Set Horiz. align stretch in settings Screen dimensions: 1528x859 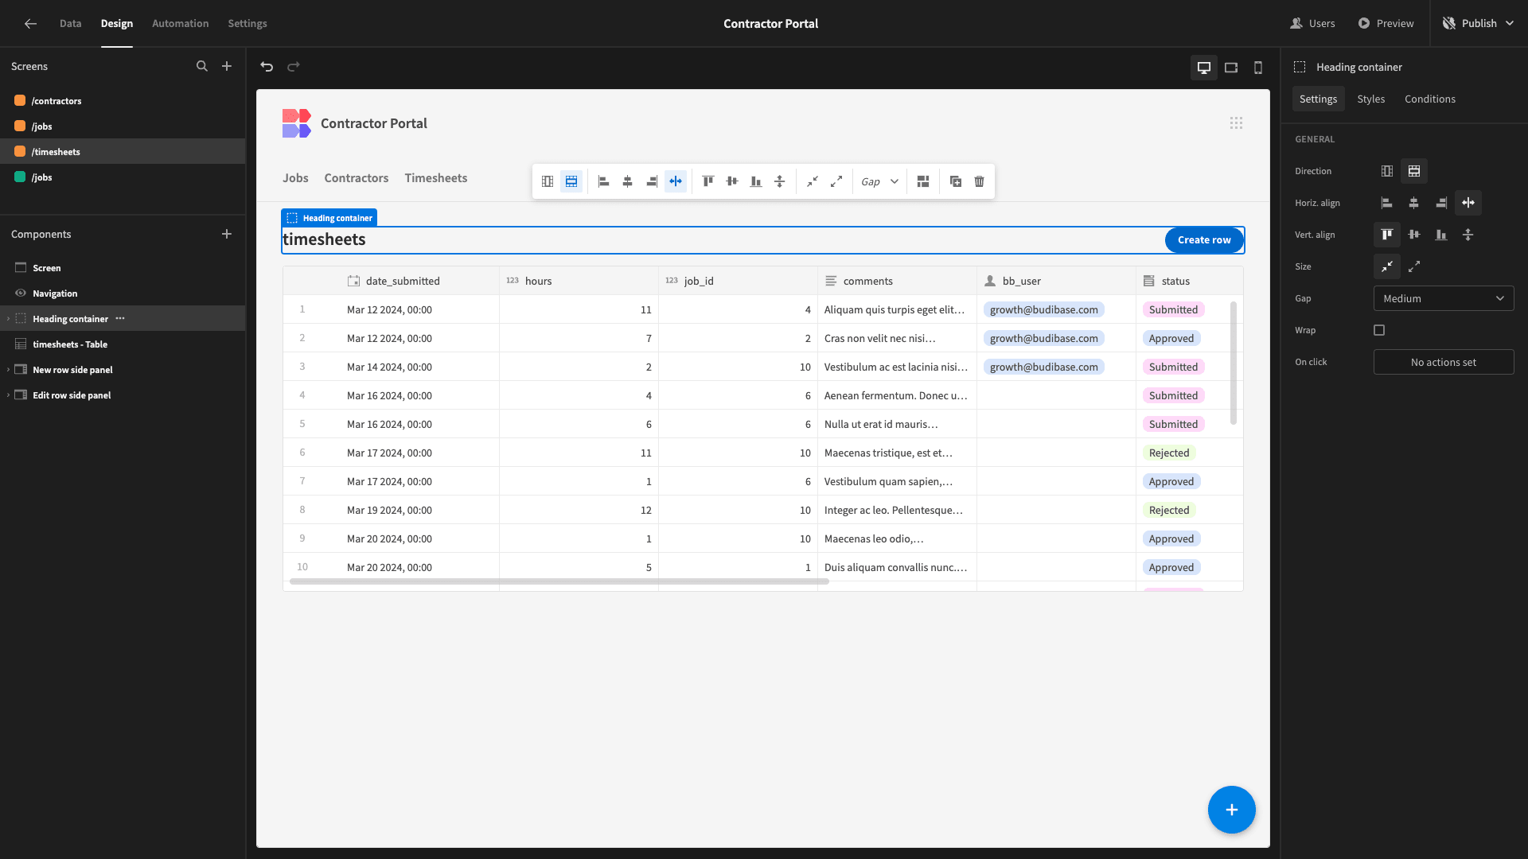[1468, 203]
